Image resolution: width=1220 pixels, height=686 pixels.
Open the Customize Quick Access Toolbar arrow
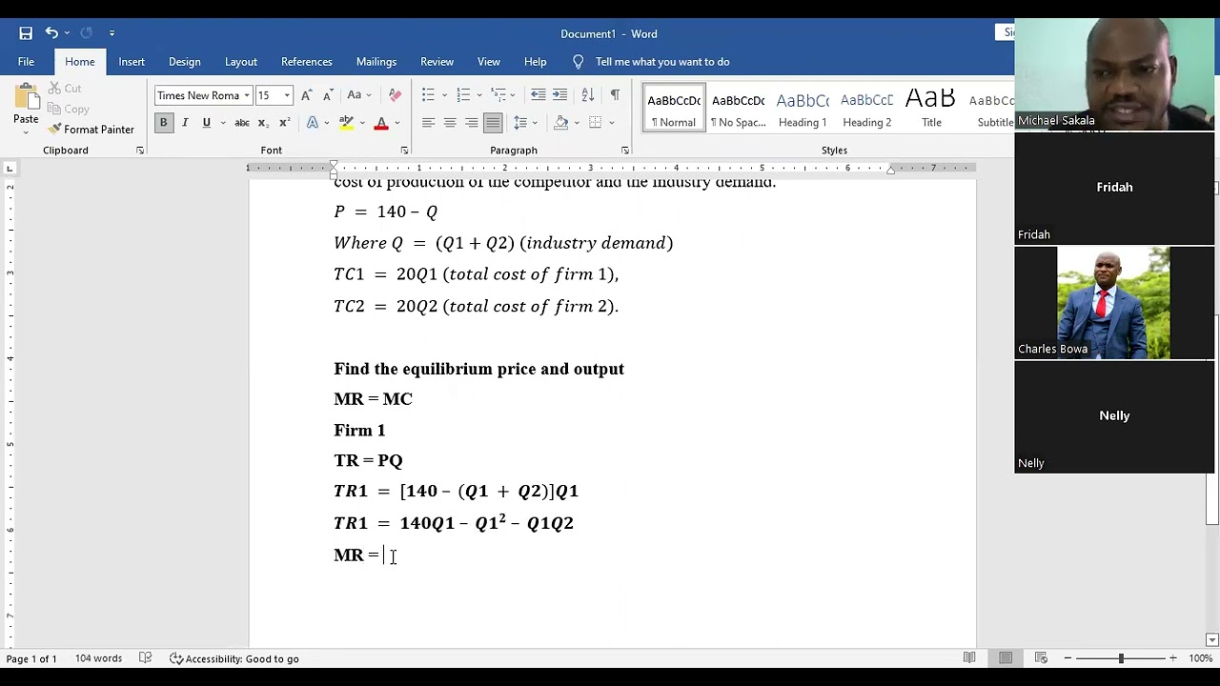click(x=112, y=33)
